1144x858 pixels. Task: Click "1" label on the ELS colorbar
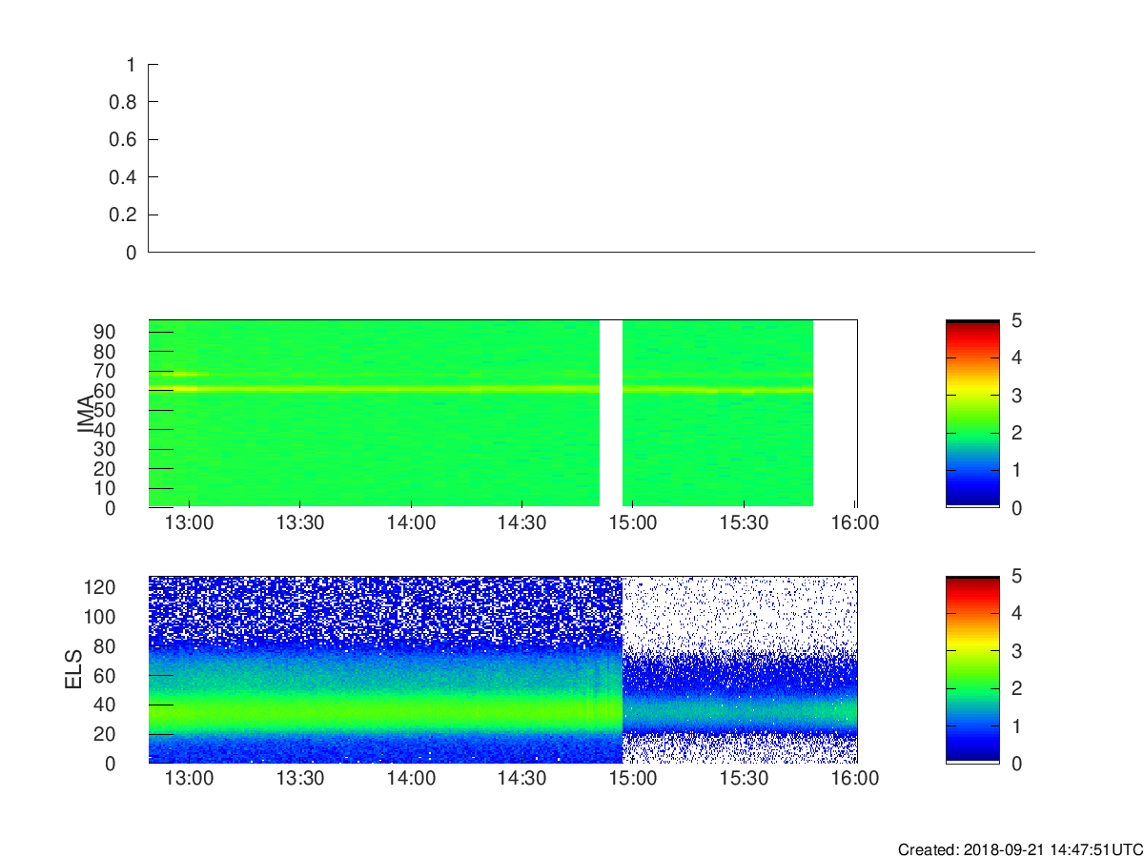pos(1015,725)
